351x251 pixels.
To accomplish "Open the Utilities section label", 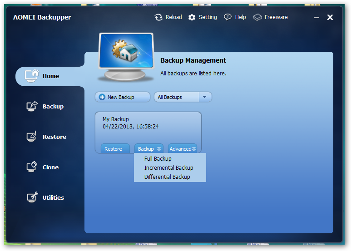I will point(53,197).
